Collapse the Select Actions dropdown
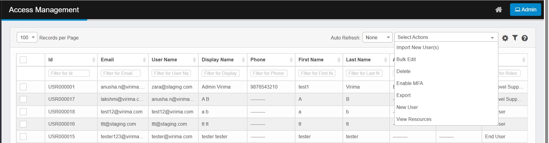The height and width of the screenshot is (143, 549). tap(446, 37)
